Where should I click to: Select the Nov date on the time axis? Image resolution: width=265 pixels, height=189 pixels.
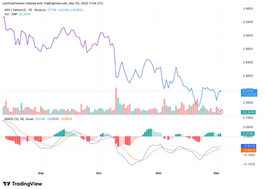tap(157, 173)
